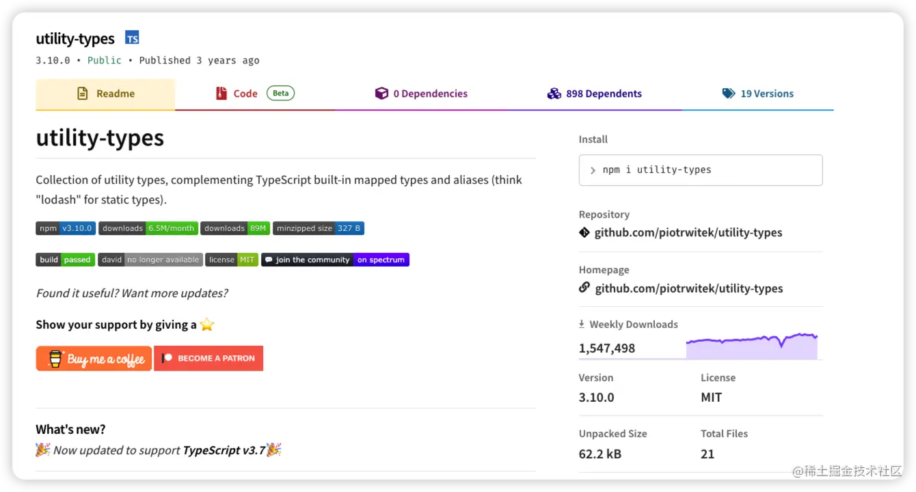
Task: Click the install command prompt chevron
Action: pos(593,170)
